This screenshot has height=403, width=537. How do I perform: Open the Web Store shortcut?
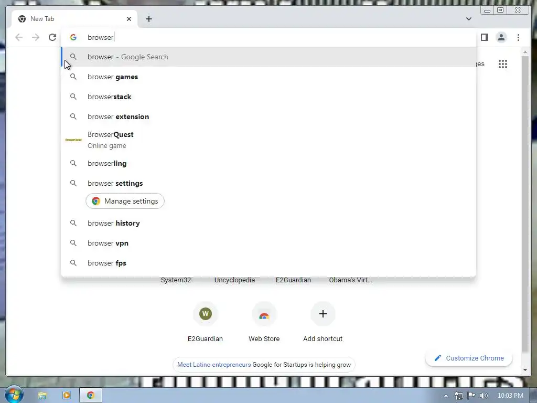[x=264, y=322]
